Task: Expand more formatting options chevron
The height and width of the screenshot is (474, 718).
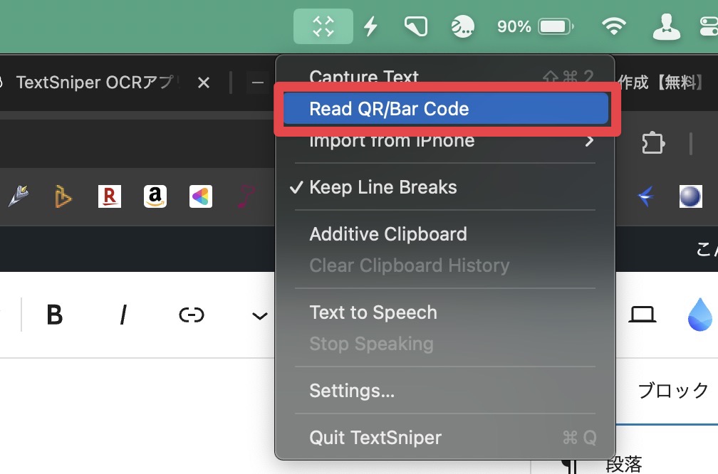Action: click(x=259, y=316)
